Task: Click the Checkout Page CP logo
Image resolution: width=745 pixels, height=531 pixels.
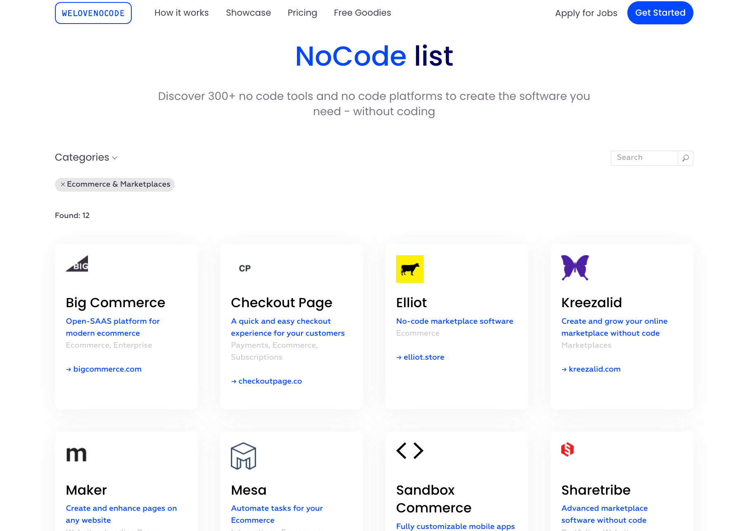Action: click(x=245, y=268)
